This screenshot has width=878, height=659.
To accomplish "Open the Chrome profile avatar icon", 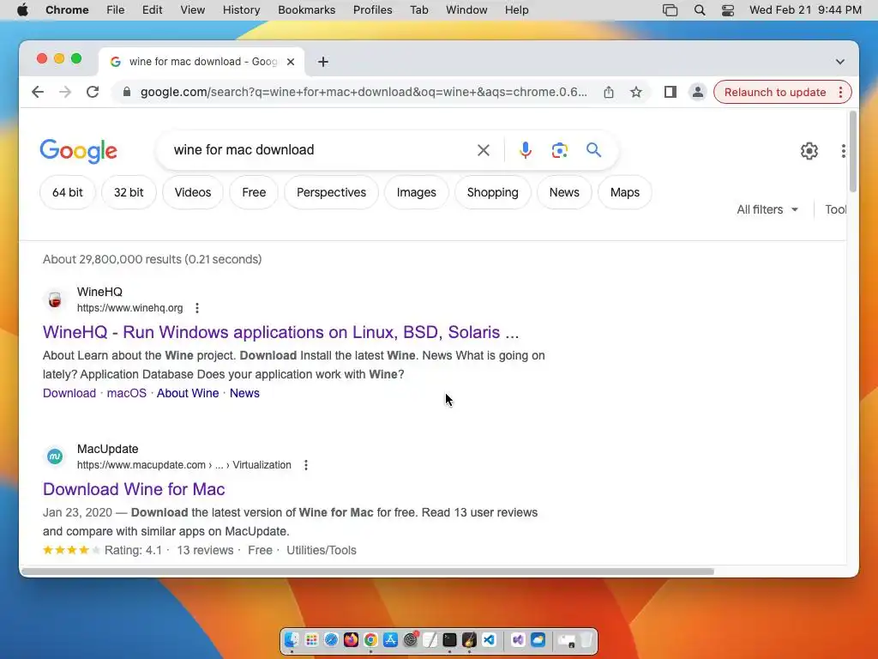I will (698, 92).
